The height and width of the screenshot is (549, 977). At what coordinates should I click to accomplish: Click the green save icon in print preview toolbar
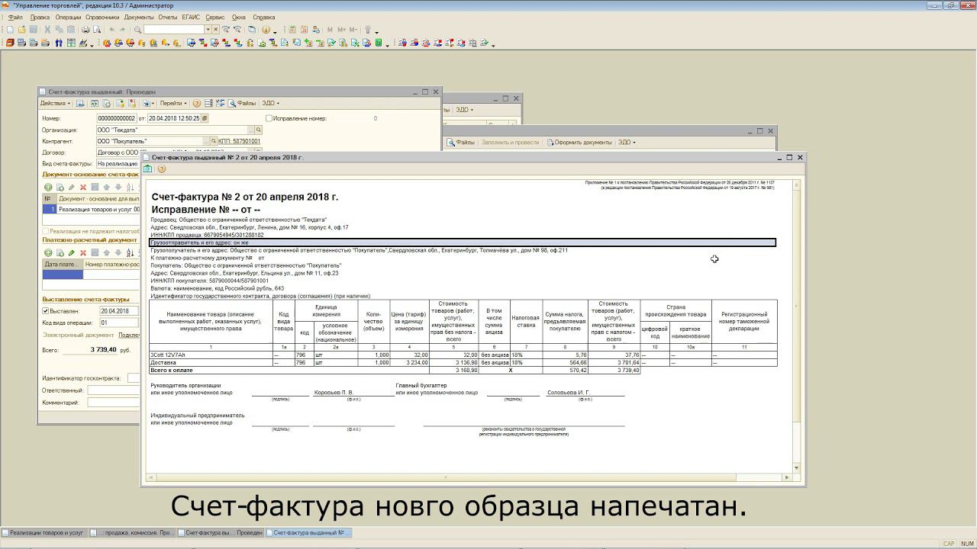coord(148,169)
